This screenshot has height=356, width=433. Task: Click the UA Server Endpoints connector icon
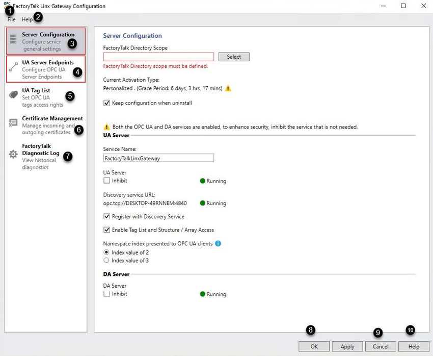click(x=13, y=67)
